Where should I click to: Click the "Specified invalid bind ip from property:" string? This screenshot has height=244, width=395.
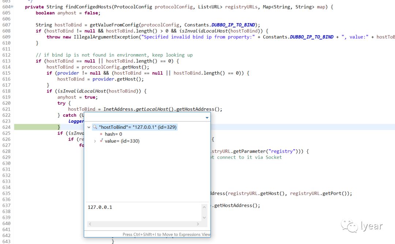coord(198,37)
